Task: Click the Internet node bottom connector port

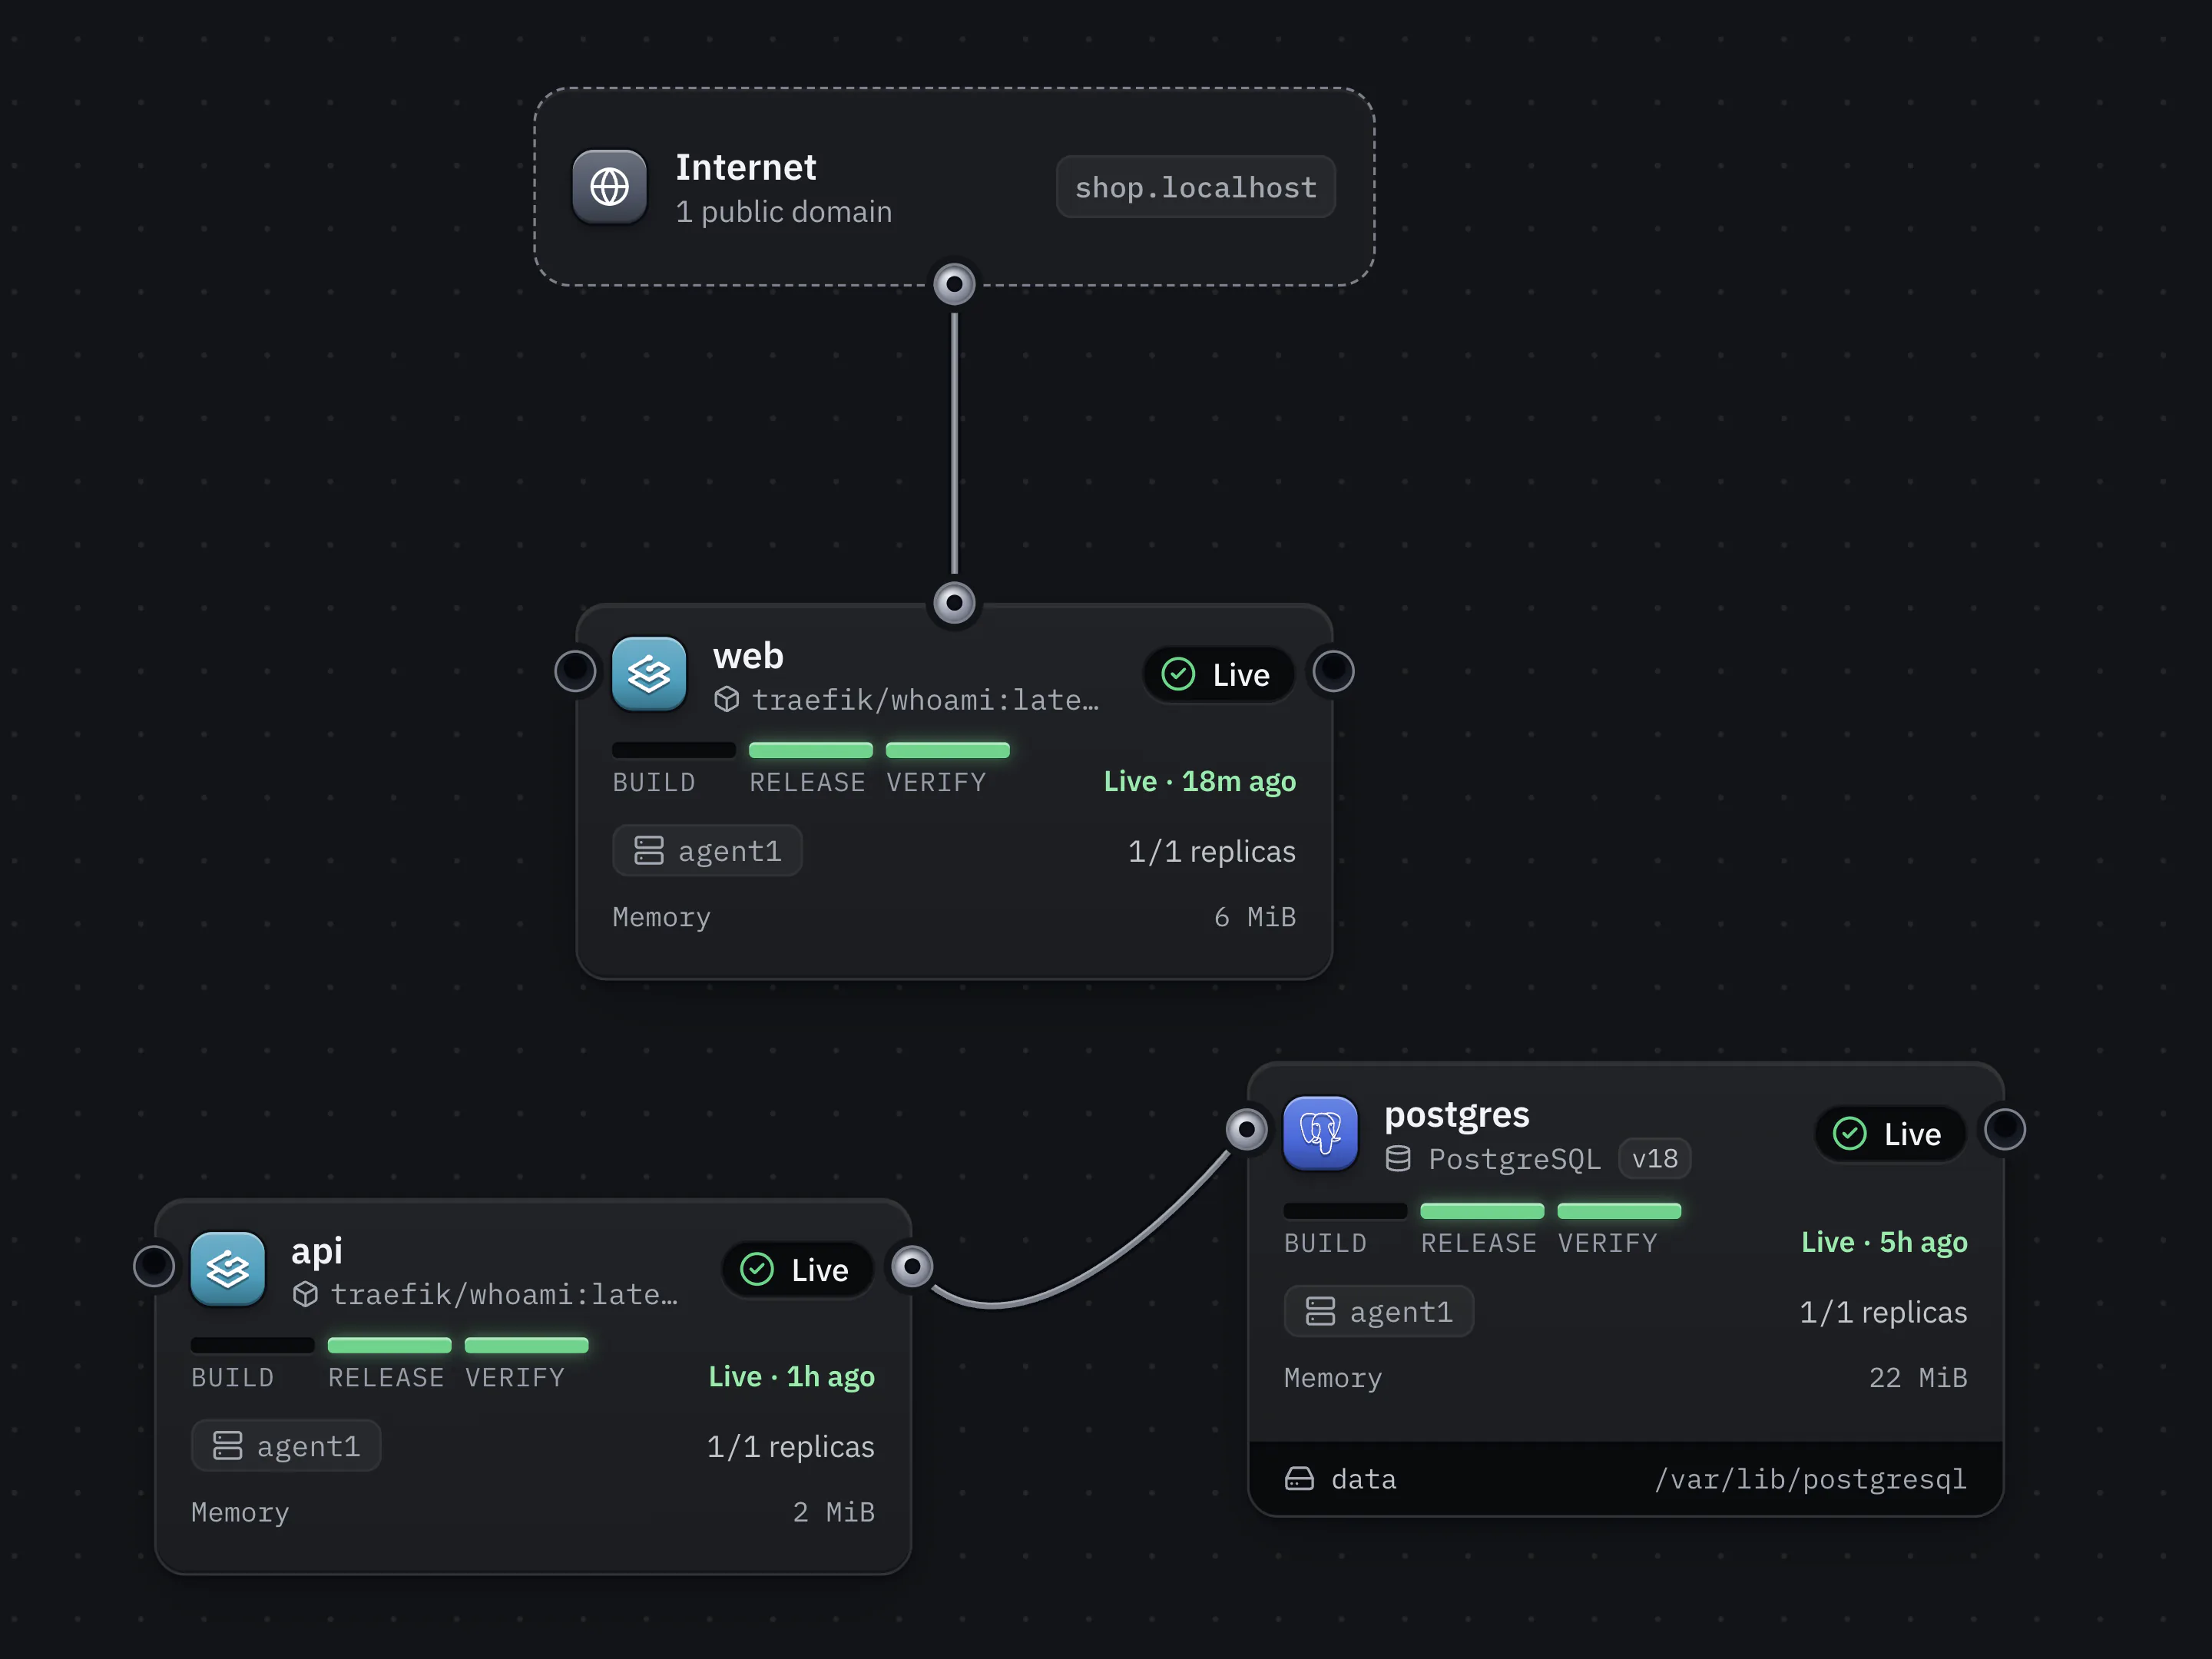Action: click(954, 285)
